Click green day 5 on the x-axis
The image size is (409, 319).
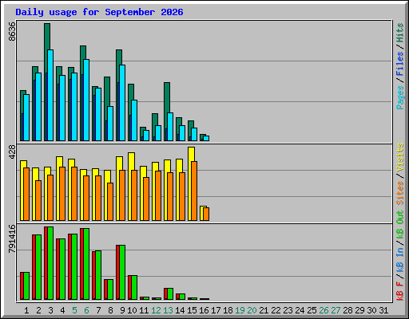[x=74, y=310]
